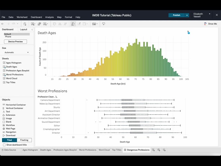The width and height of the screenshot is (221, 166).
Task: Click the New Dashboard icon in bottom tab bar
Action: (x=159, y=150)
